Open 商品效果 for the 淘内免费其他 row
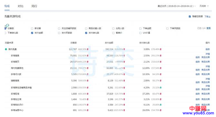This screenshot has width=216, height=117. [x=206, y=70]
